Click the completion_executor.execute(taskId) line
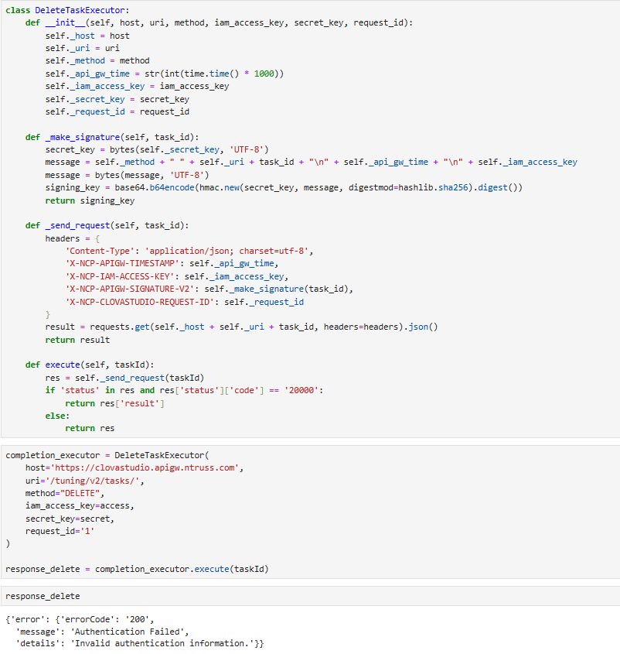This screenshot has height=654, width=620. (x=138, y=569)
